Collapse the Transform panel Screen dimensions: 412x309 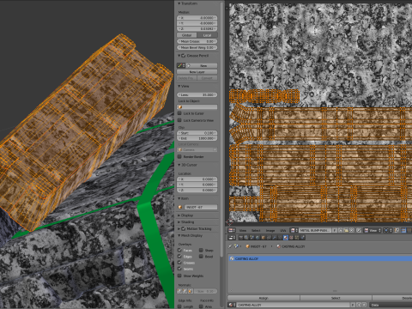[x=179, y=3]
